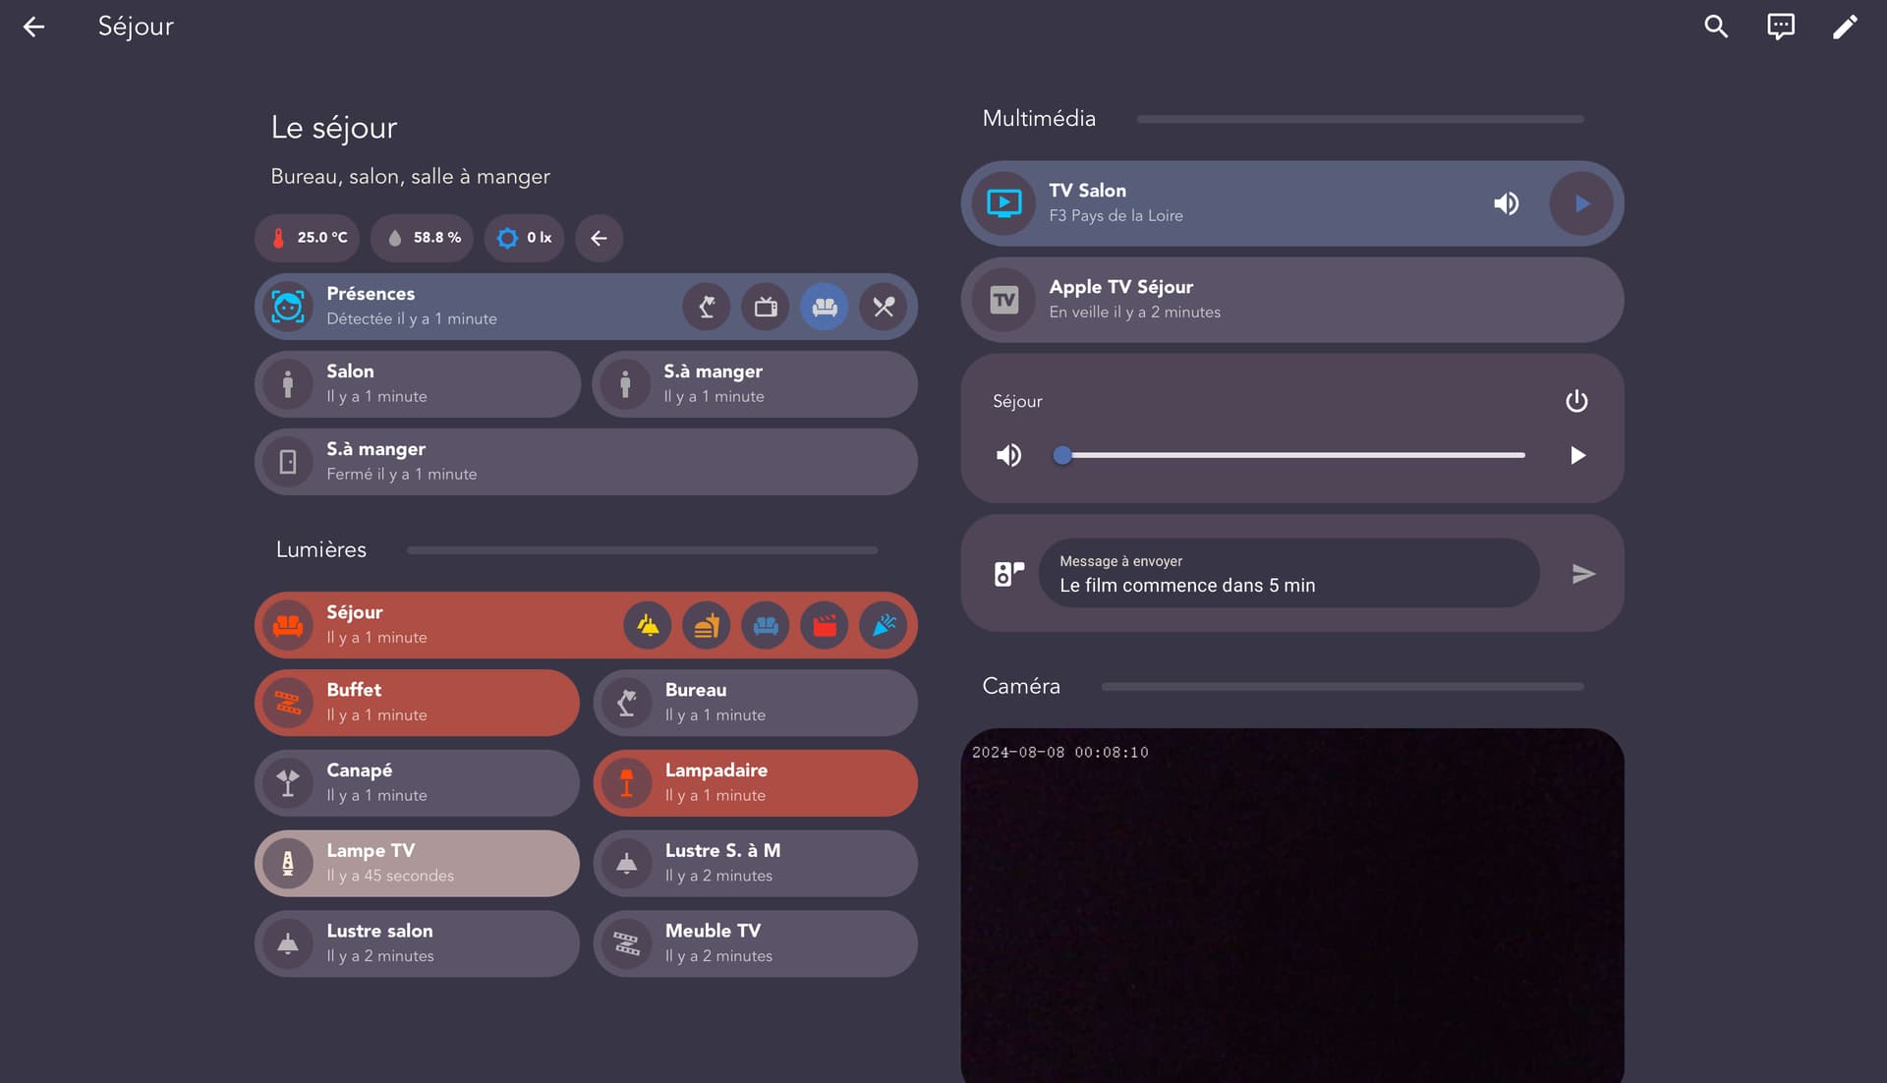This screenshot has width=1887, height=1083.
Task: Open the Apple TV Séjour card
Action: click(x=1291, y=300)
